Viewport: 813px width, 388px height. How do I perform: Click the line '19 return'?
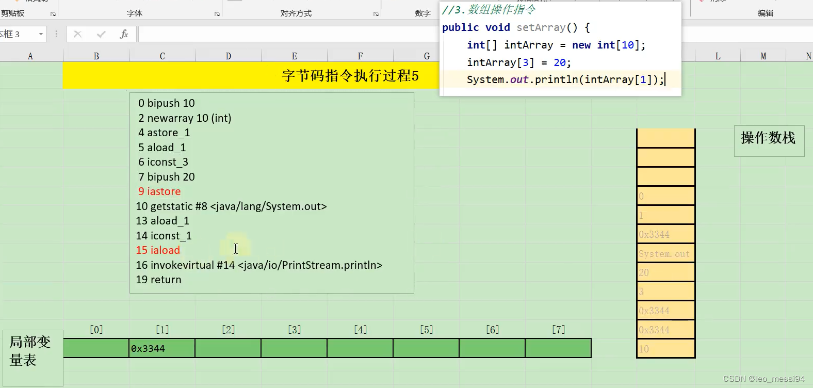tap(158, 280)
